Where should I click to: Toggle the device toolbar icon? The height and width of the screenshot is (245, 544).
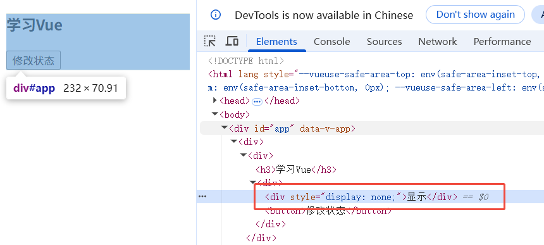(232, 41)
